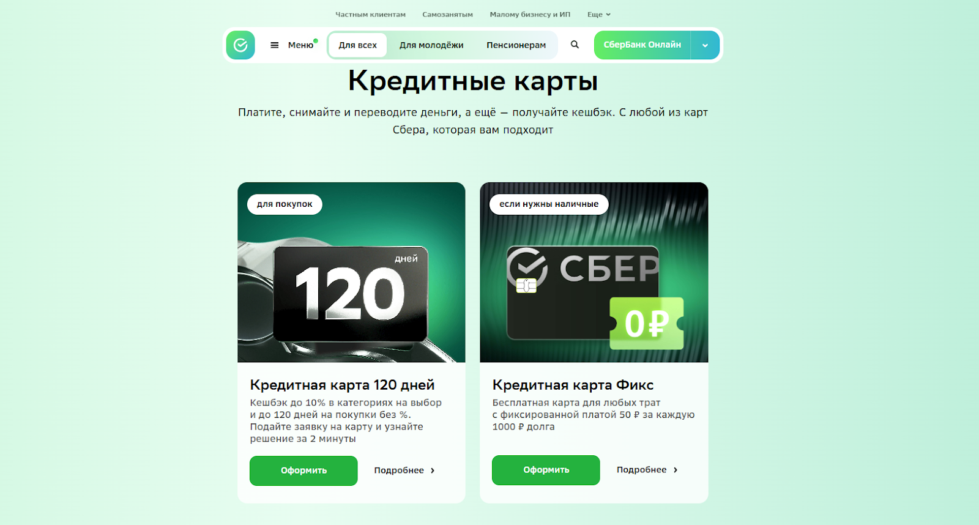979x525 pixels.
Task: Click the Подробнее chevron under Фикс card
Action: pos(676,470)
